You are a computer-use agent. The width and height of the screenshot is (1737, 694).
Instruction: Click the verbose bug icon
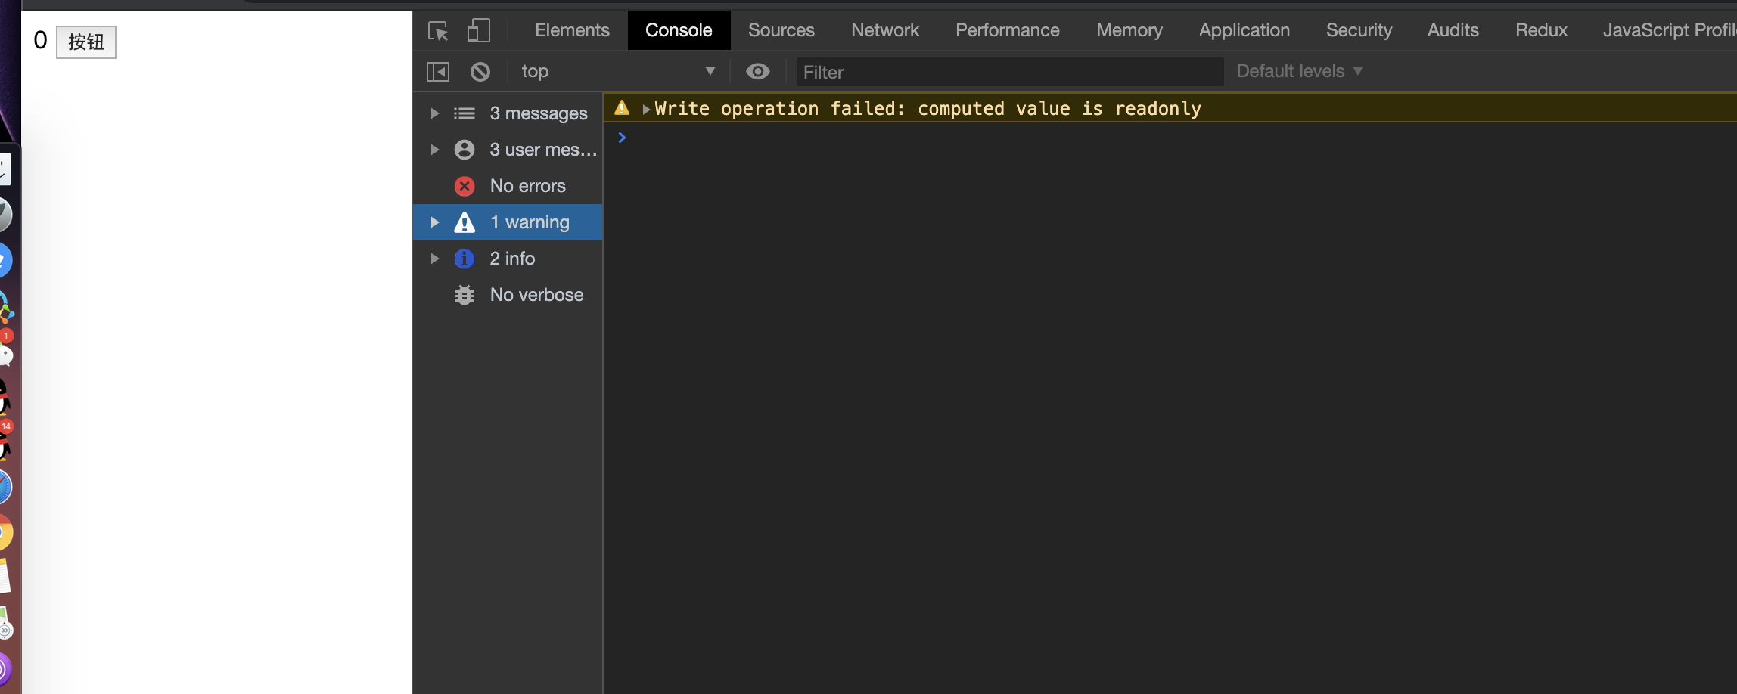click(x=465, y=295)
